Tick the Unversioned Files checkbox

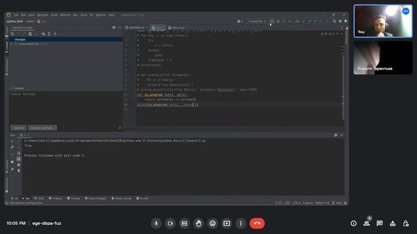point(16,44)
